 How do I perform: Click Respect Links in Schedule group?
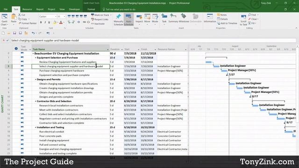click(100, 19)
